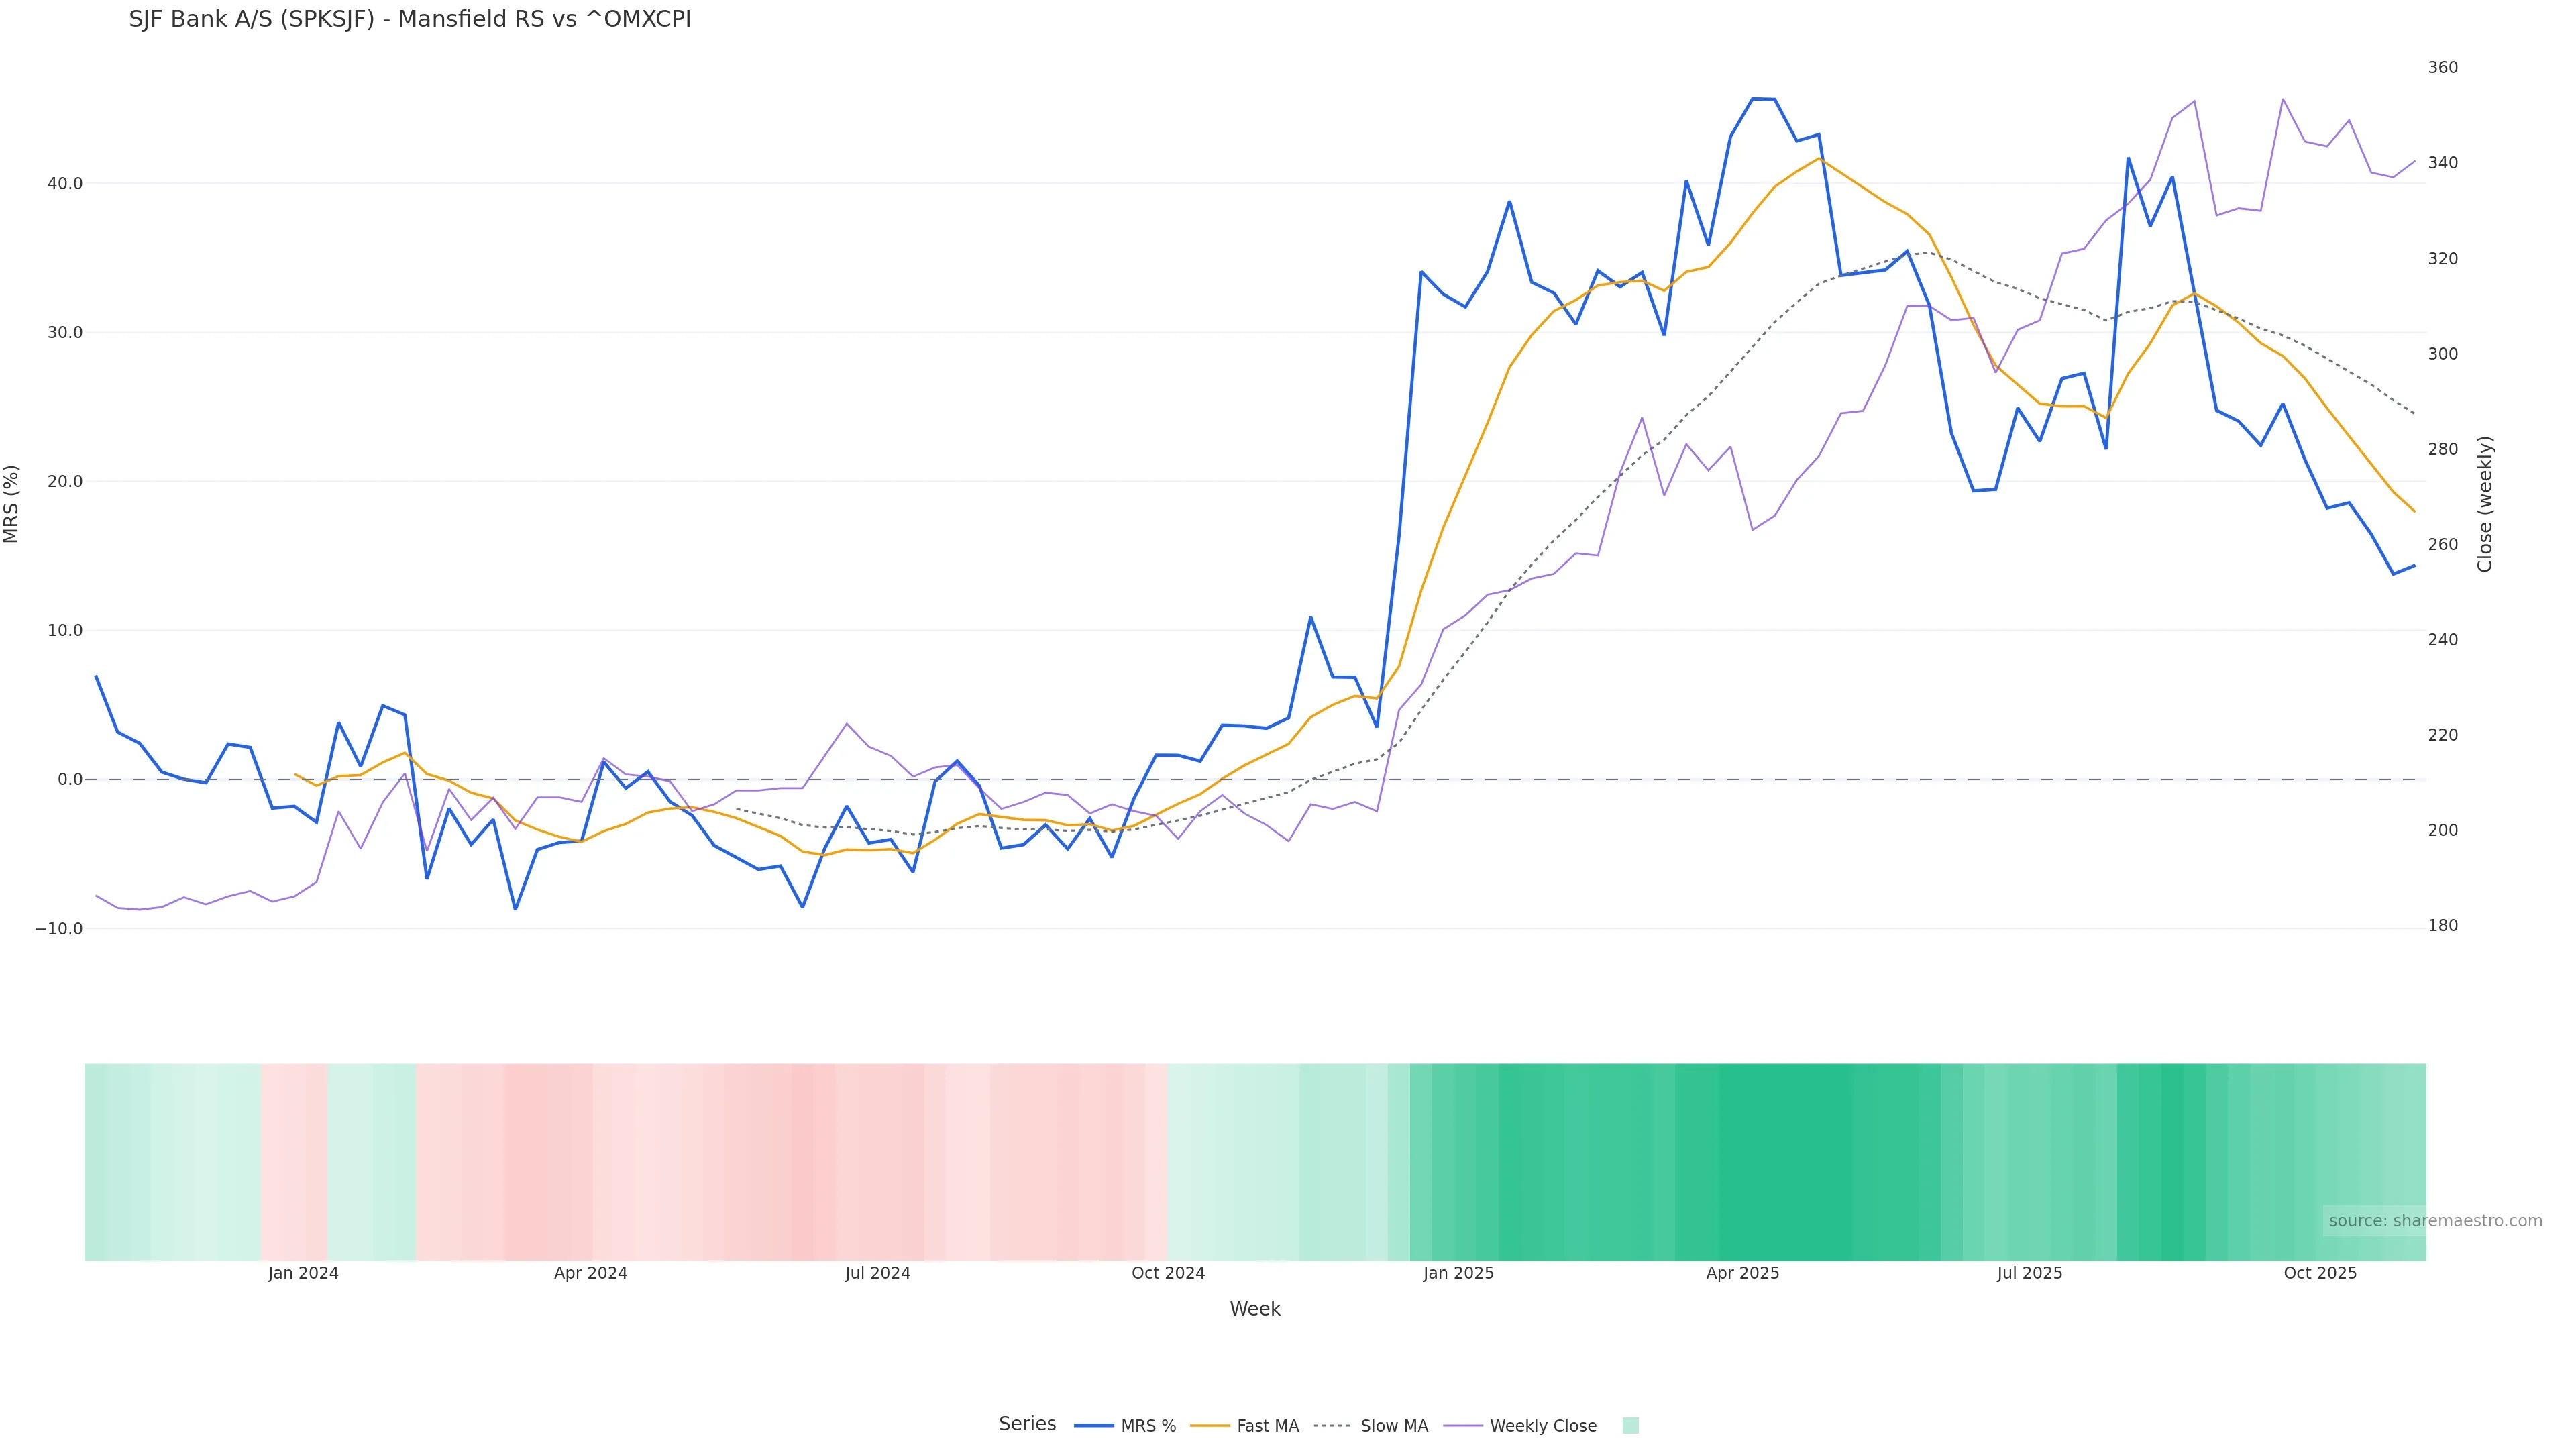Hide the Fast MA legend entry
The width and height of the screenshot is (2576, 1449).
[1267, 1426]
